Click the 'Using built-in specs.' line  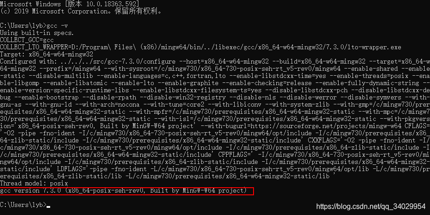tap(37, 33)
